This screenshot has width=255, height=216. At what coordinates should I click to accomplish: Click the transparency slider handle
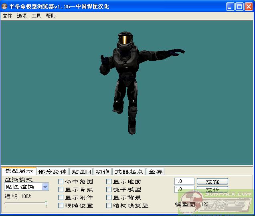tap(46, 204)
